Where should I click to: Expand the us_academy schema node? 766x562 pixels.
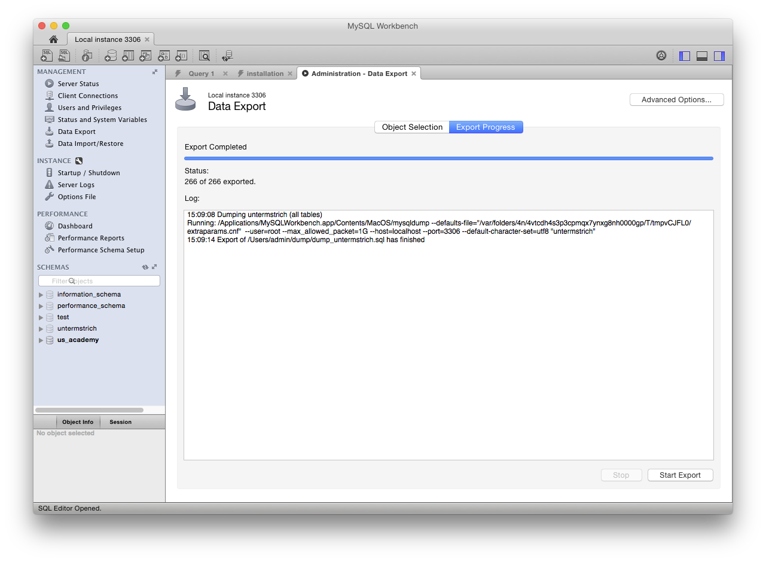click(x=41, y=340)
